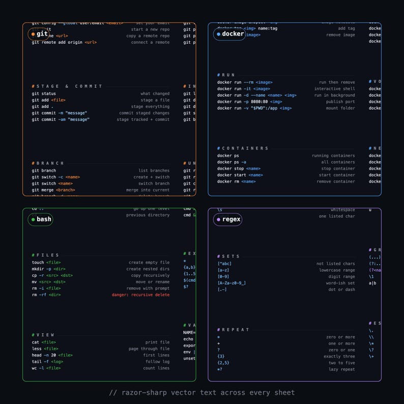This screenshot has width=404, height=404.
Task: Click the purple dot in regex badge
Action: pos(218,219)
